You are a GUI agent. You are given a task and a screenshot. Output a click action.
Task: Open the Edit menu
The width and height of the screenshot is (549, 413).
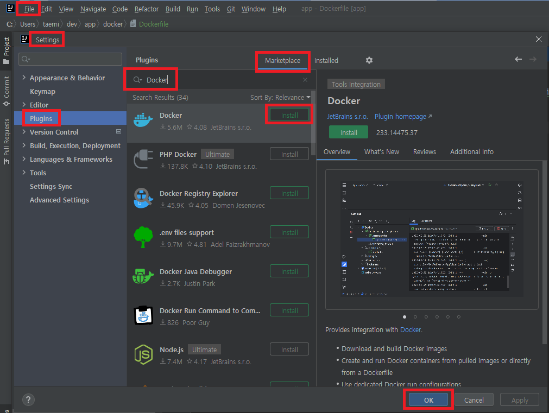pyautogui.click(x=47, y=9)
